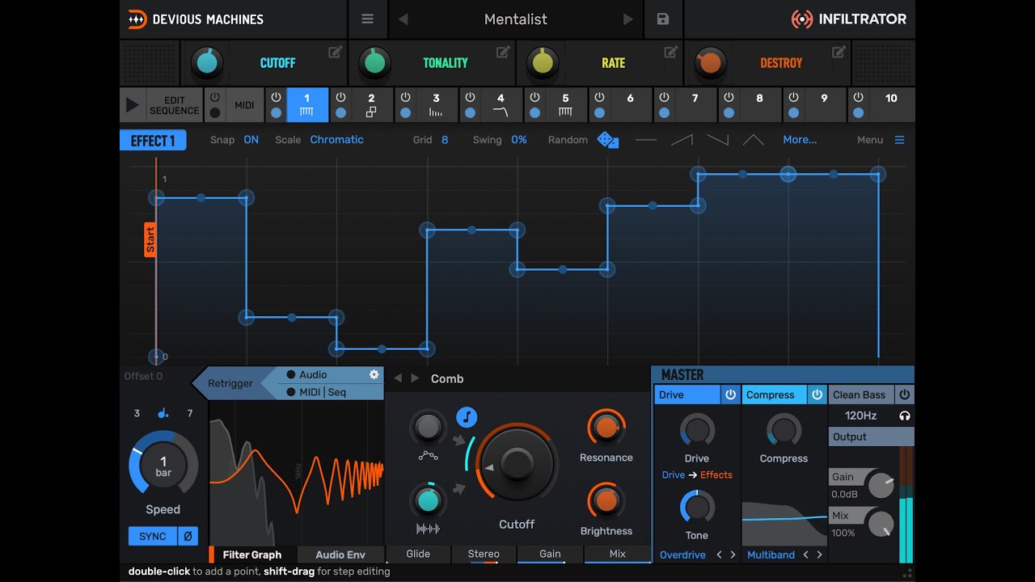Toggle power for effect slot 3
Viewport: 1035px width, 582px height.
click(405, 97)
